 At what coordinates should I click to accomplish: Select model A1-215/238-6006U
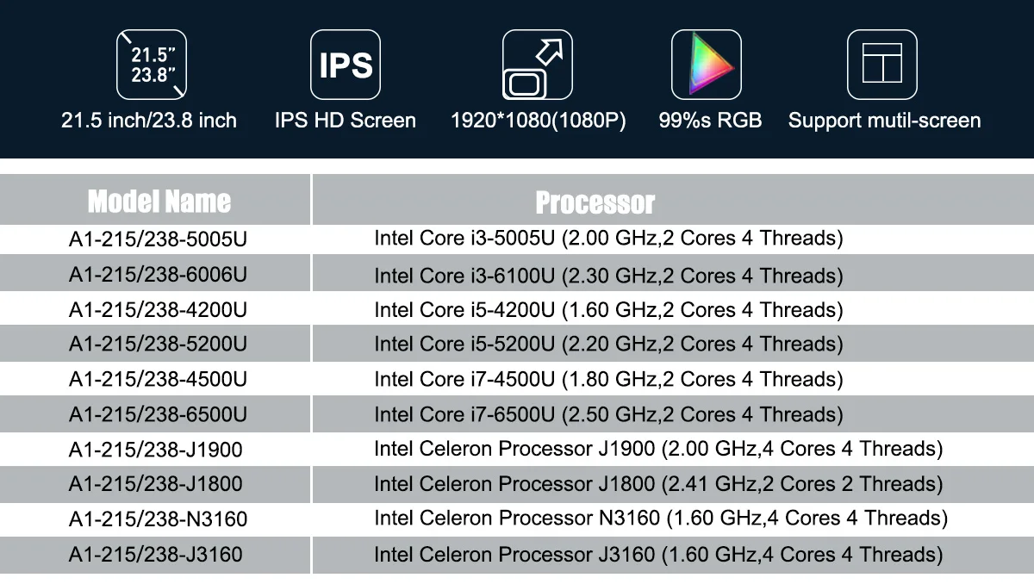coord(158,275)
